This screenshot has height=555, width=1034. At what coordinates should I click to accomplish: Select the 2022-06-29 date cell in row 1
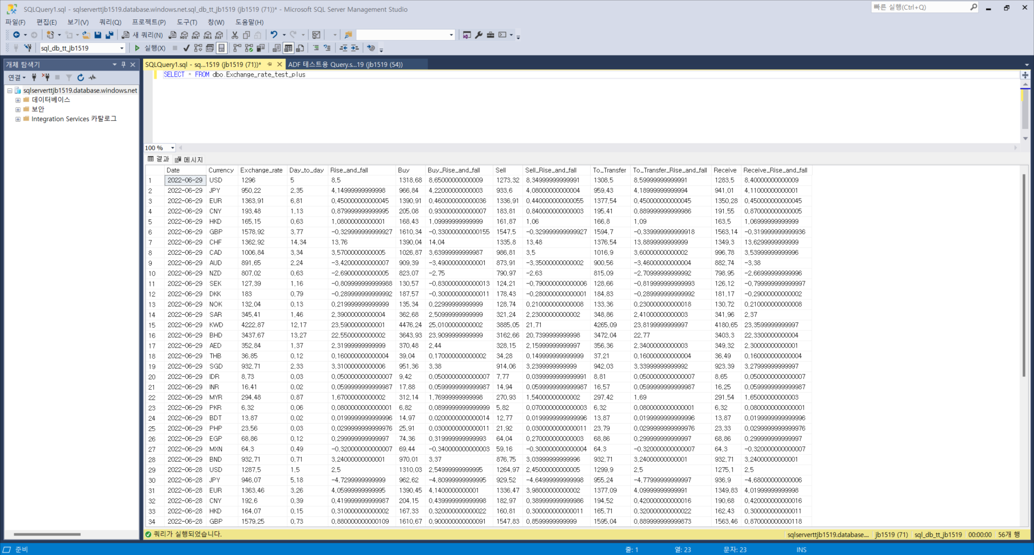[x=185, y=181]
